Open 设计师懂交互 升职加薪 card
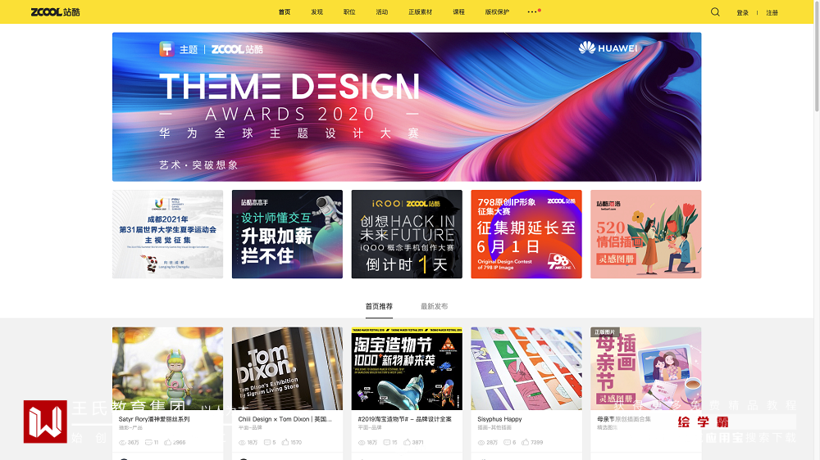This screenshot has height=460, width=820. click(287, 234)
